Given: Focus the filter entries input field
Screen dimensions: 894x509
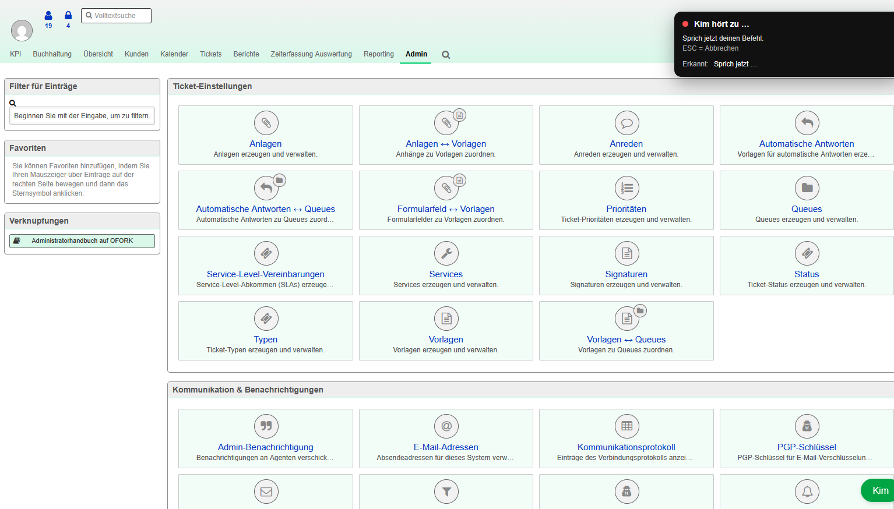Looking at the screenshot, I should [82, 116].
